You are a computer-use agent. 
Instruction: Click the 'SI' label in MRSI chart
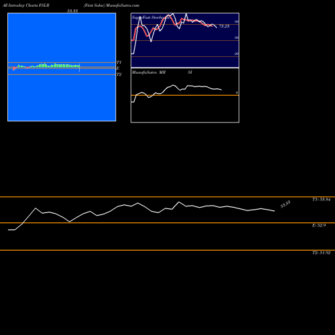coord(190,72)
